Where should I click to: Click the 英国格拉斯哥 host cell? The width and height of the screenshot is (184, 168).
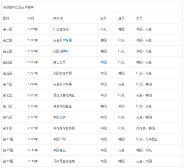63,73
